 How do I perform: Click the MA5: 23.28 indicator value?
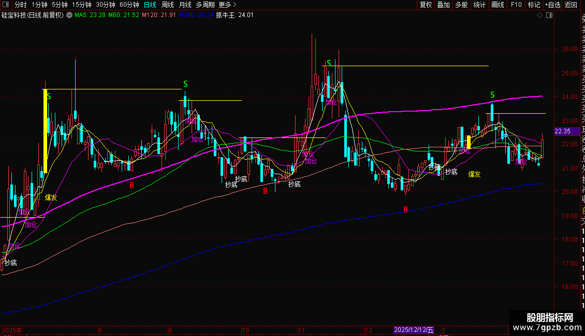pos(90,16)
